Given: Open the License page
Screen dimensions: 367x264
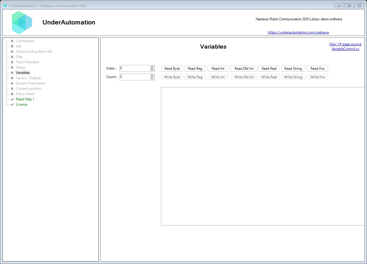Looking at the screenshot, I should point(21,104).
